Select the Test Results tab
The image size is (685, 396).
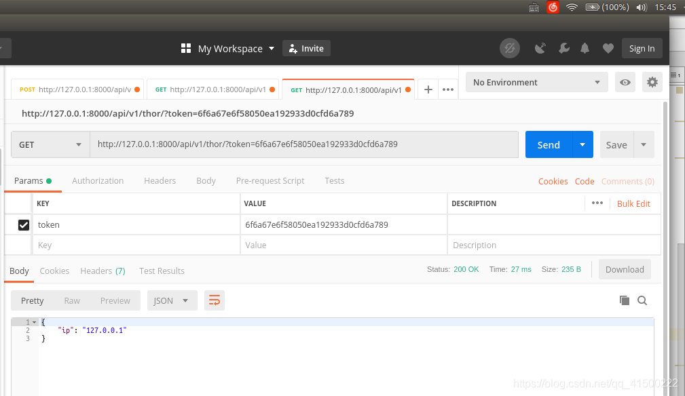(x=162, y=271)
